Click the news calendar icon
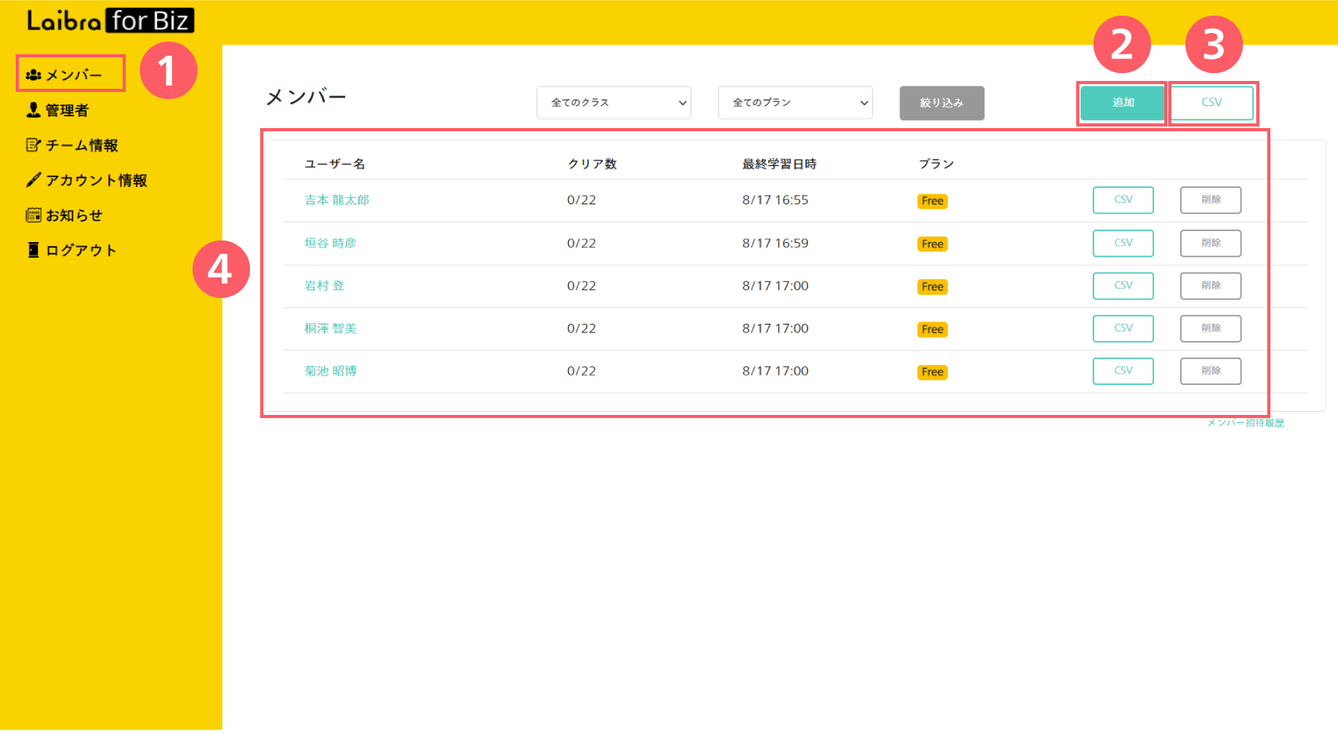The image size is (1338, 734). point(33,215)
